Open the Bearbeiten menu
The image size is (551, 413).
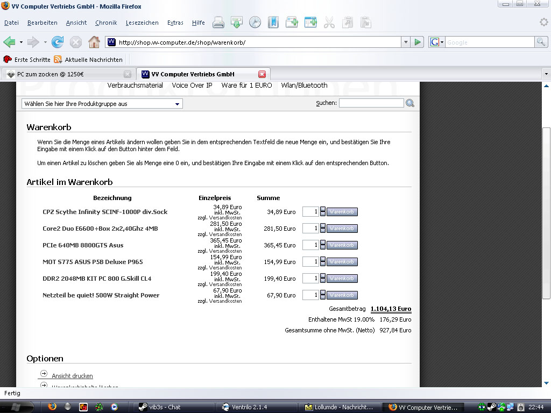pos(42,23)
